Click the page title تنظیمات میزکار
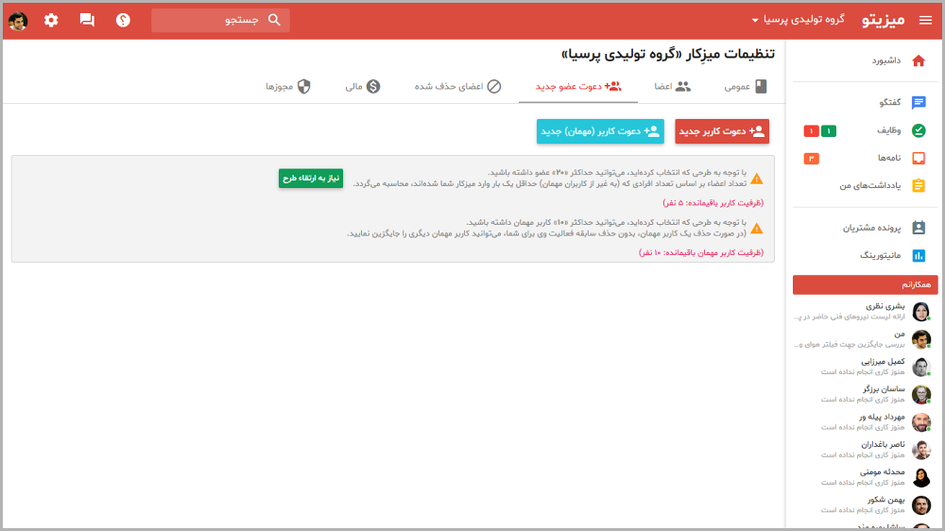 coord(668,54)
